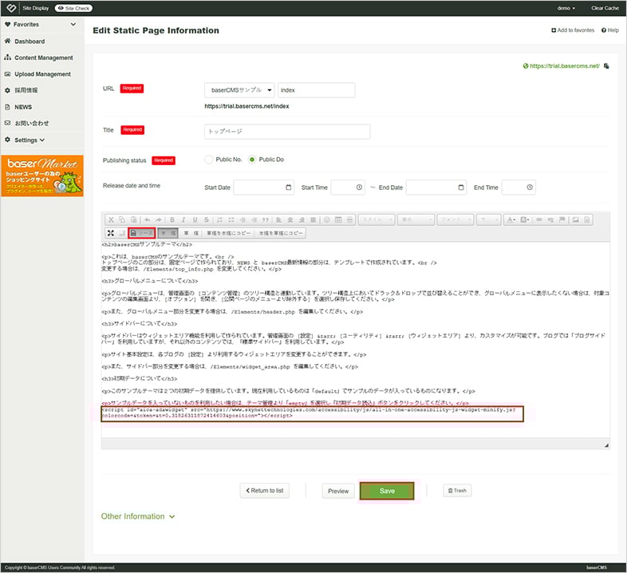The image size is (627, 573).
Task: Open Content Management in sidebar
Action: [x=43, y=57]
